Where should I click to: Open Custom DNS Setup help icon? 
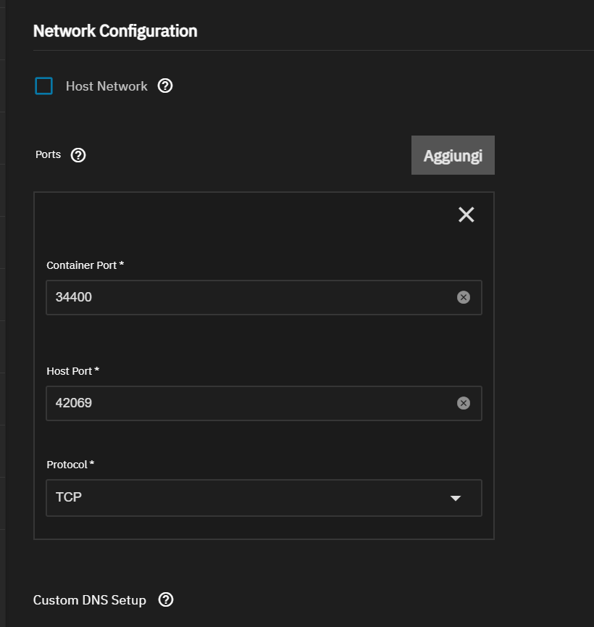pyautogui.click(x=166, y=599)
